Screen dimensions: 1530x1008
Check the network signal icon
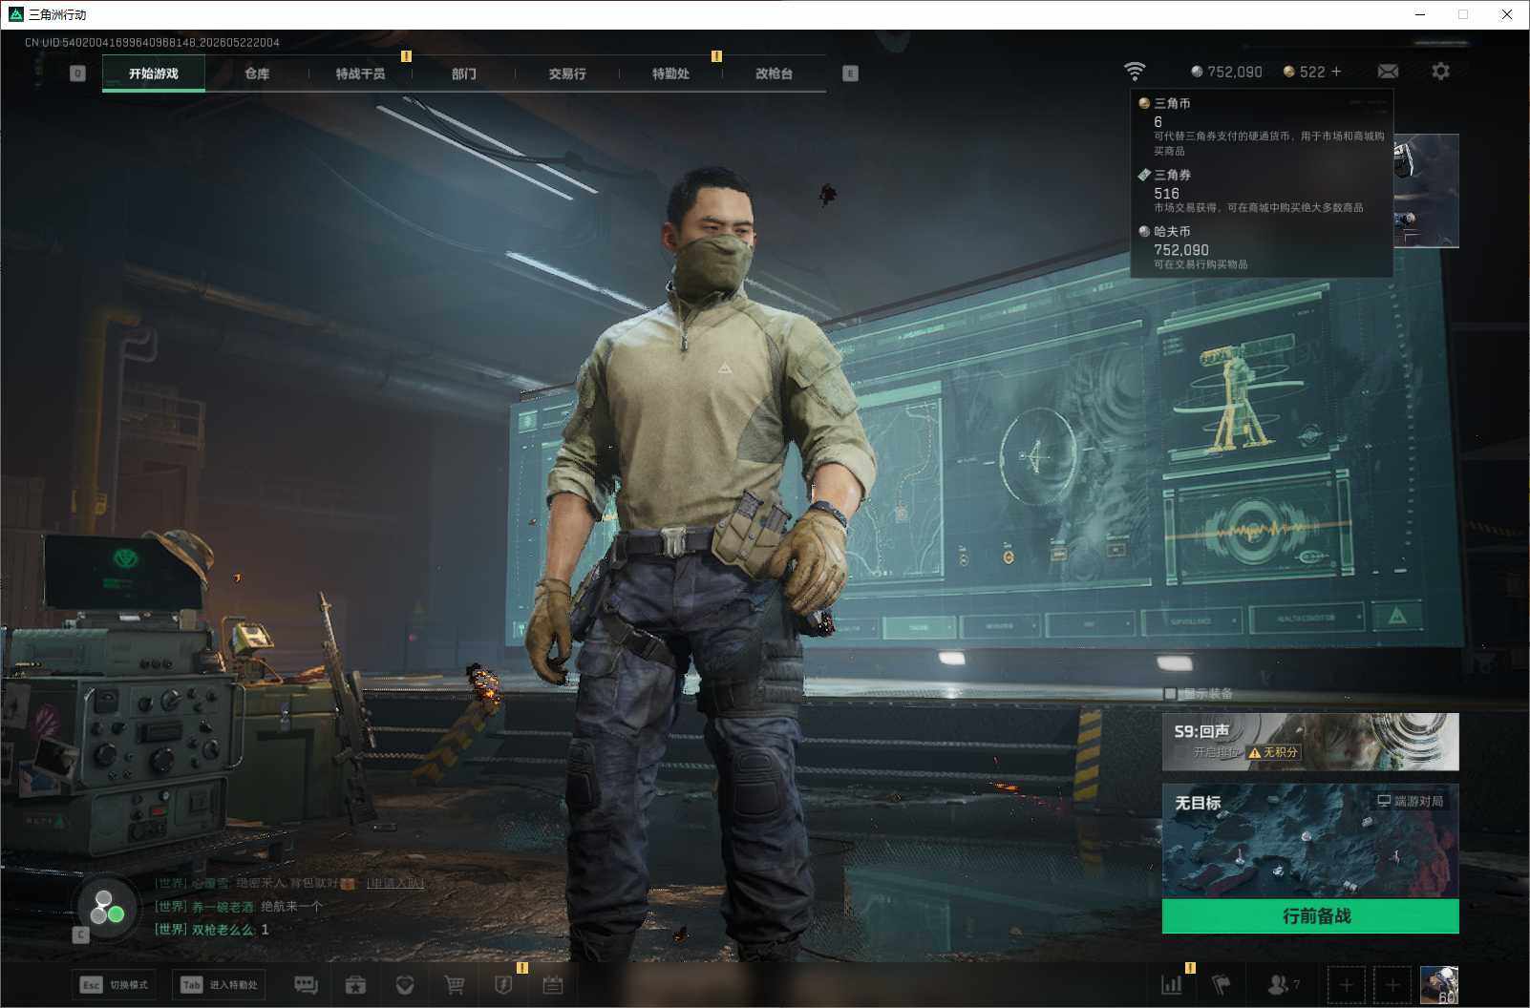pos(1135,72)
